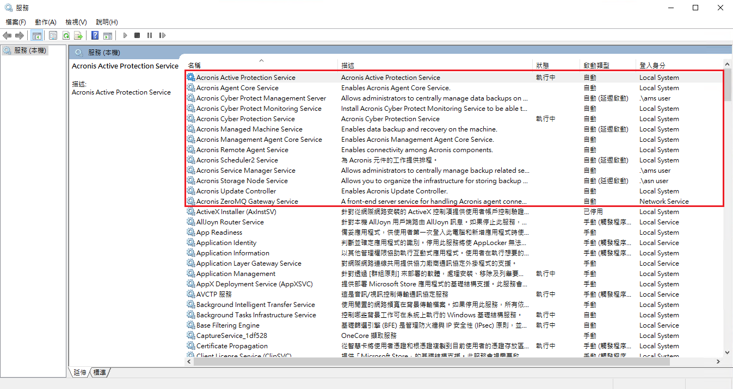
Task: Click gear icon of AllJoyn Router Service
Action: [191, 222]
